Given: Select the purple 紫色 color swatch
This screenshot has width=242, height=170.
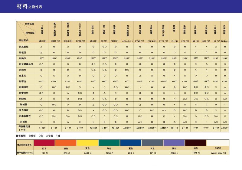Looking at the screenshot, I should [x=174, y=143].
